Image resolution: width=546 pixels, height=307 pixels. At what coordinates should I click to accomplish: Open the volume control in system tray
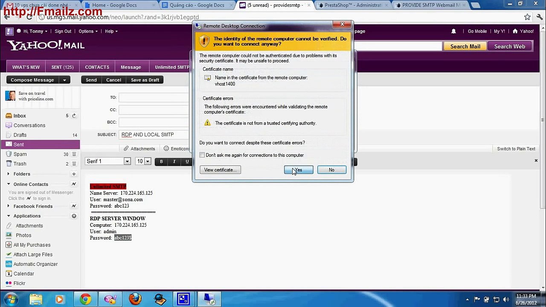(506, 299)
